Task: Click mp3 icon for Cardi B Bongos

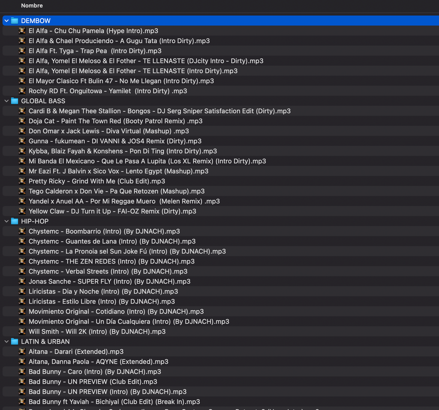Action: pos(22,111)
